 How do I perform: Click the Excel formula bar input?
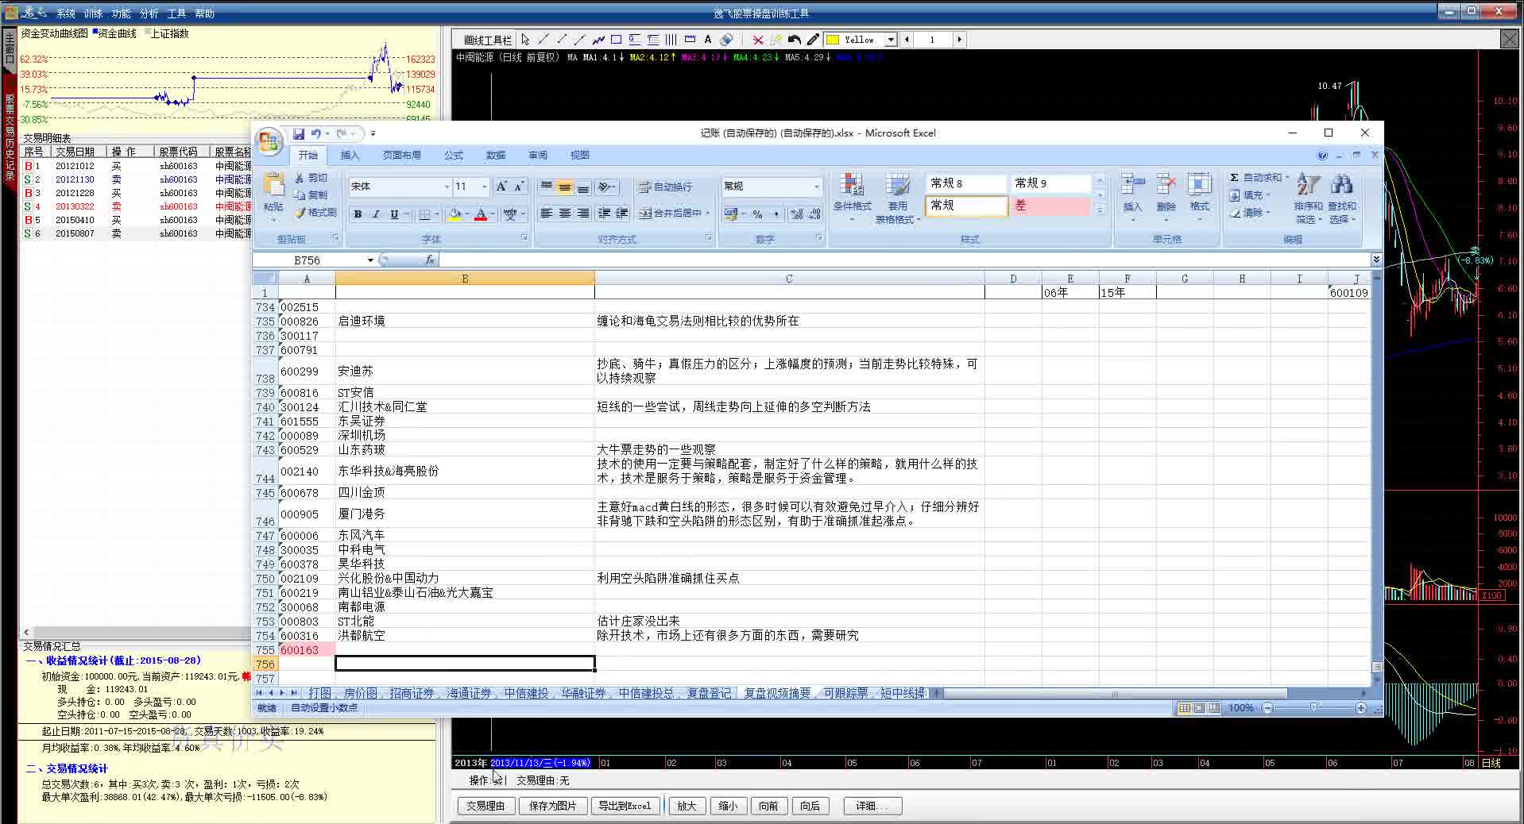click(904, 260)
